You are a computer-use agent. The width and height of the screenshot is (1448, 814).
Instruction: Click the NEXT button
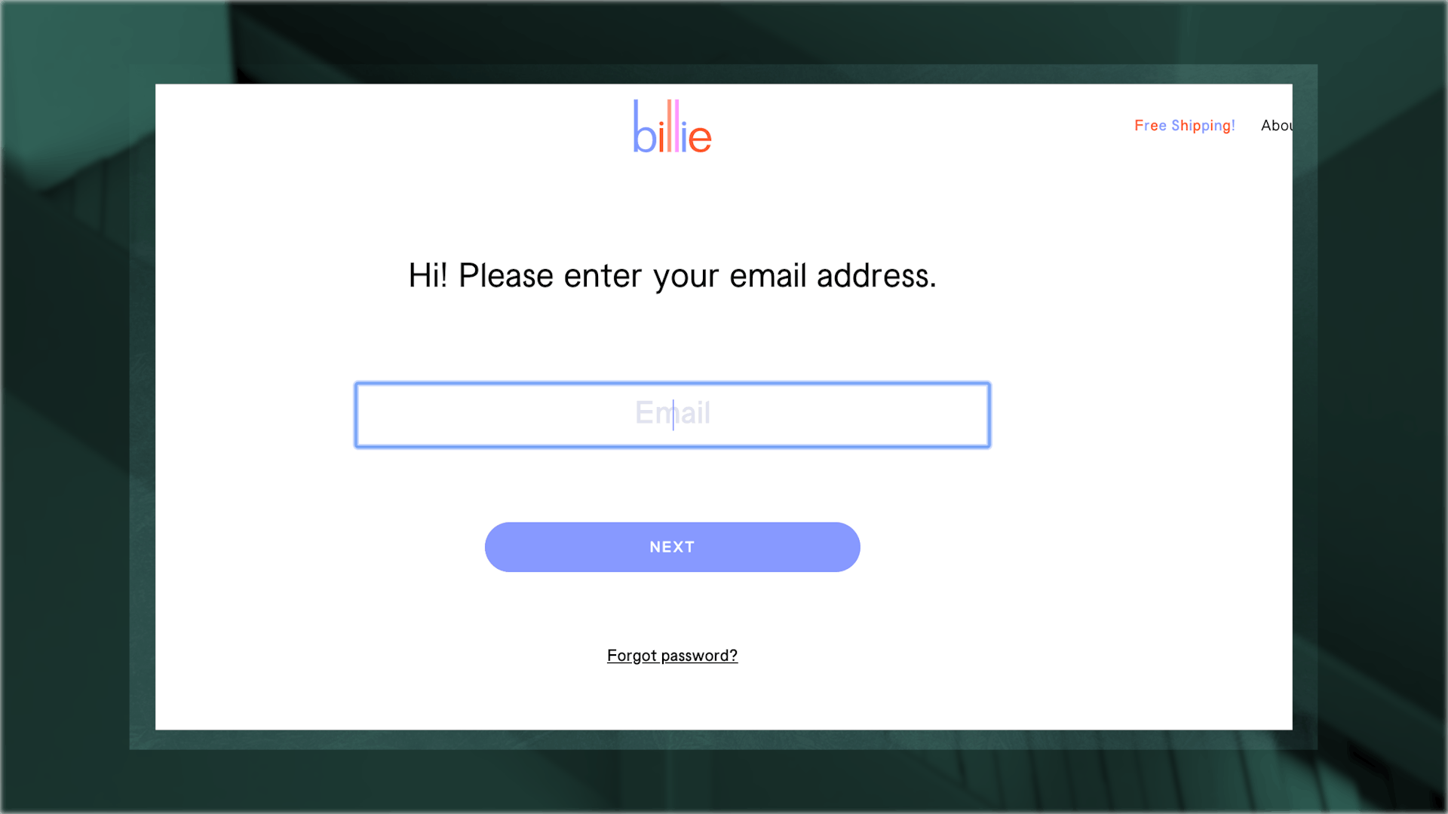[x=672, y=546]
